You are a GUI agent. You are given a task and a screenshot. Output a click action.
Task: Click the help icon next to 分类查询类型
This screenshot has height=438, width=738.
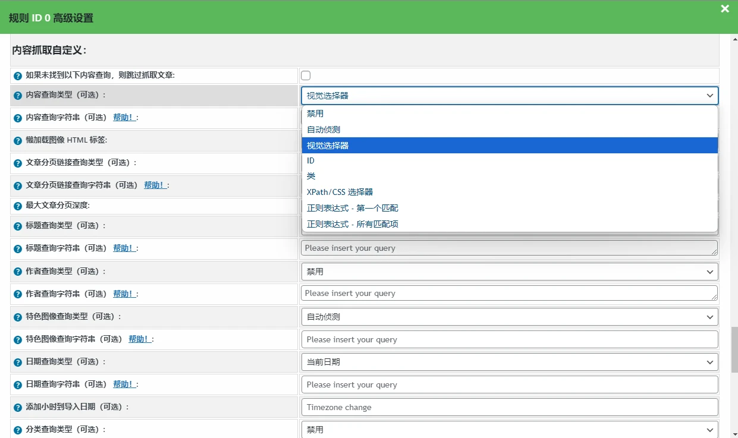[x=16, y=429]
